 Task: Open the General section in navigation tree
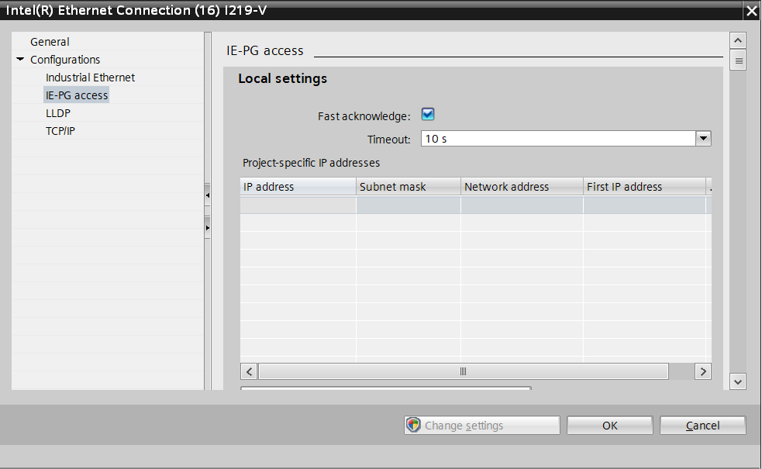tap(50, 42)
